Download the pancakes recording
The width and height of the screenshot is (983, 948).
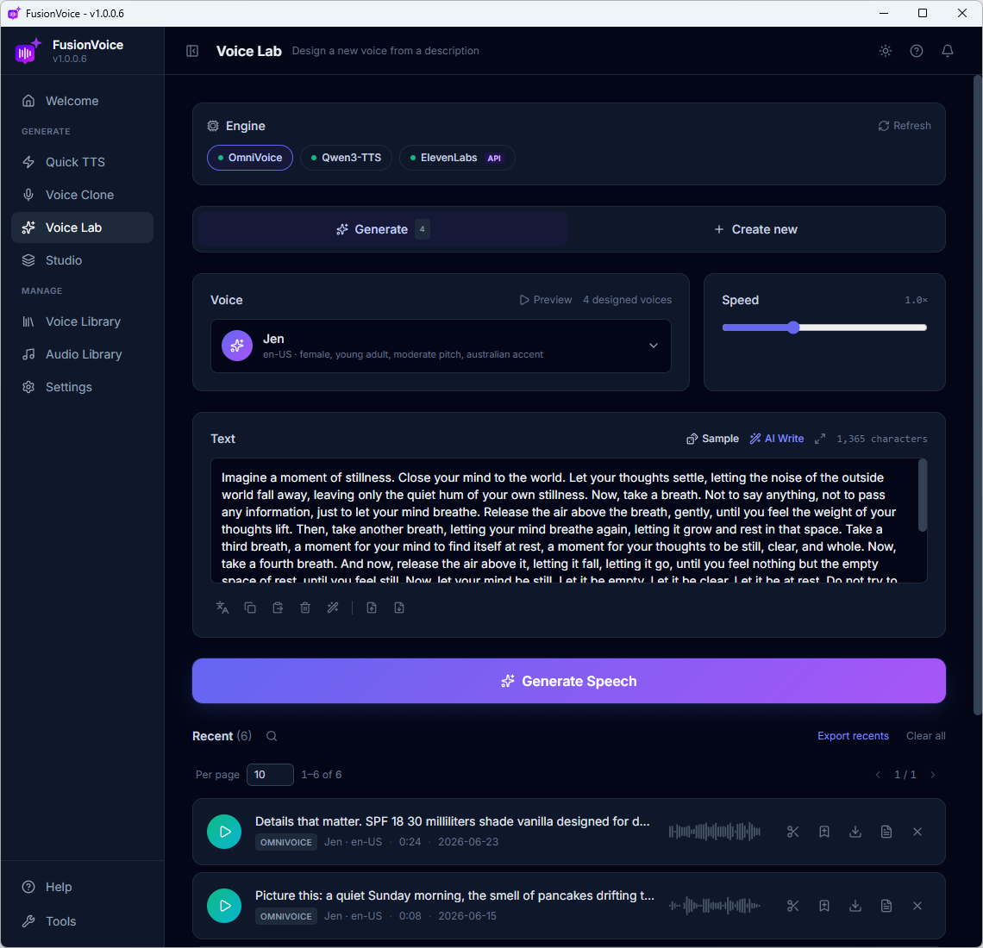tap(855, 906)
